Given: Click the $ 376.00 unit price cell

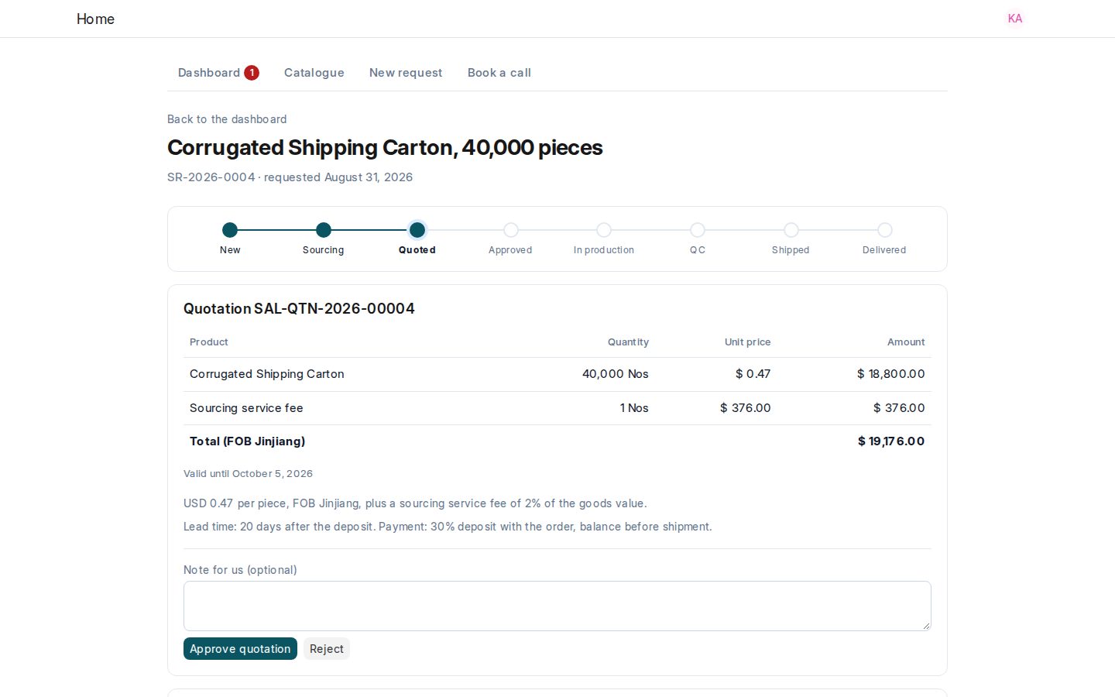Looking at the screenshot, I should click(746, 408).
